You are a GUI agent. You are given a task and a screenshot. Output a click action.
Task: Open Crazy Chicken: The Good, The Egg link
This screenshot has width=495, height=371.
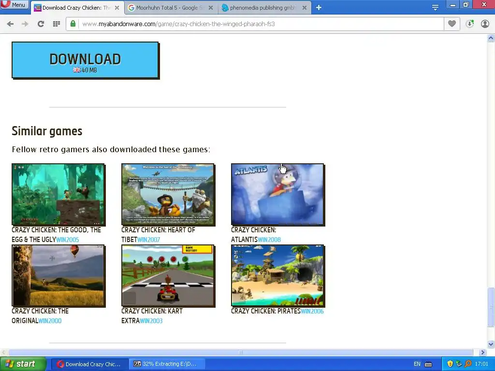pyautogui.click(x=56, y=234)
